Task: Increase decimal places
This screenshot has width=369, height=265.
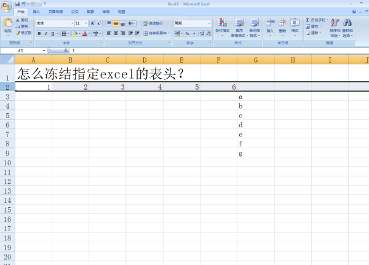Action: tap(202, 33)
